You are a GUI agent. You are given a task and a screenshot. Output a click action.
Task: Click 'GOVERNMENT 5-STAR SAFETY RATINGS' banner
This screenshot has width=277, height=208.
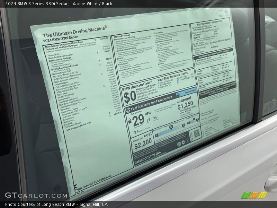coord(214,53)
